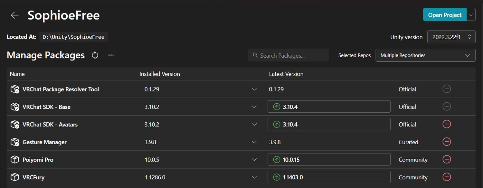Click the Unity version label
Screen dimensions: 483x188
406,37
